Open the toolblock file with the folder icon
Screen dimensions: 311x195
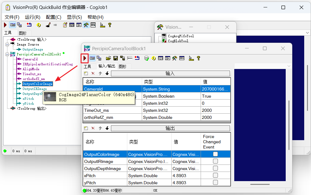[x=108, y=58]
